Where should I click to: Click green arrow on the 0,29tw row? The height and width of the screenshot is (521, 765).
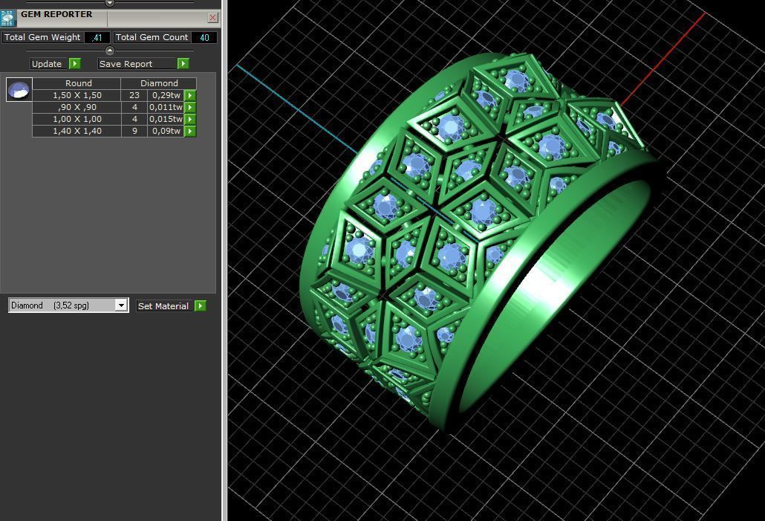[x=190, y=95]
